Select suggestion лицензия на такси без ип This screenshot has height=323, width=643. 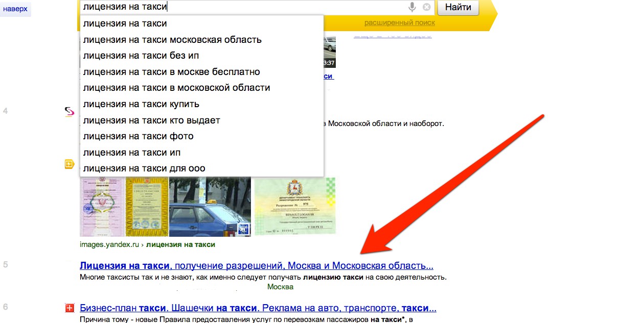(202, 56)
